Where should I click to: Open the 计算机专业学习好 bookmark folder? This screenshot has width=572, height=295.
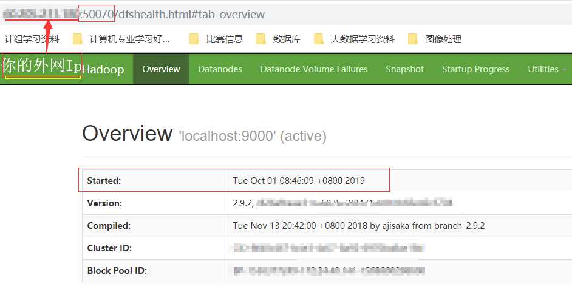pyautogui.click(x=122, y=39)
